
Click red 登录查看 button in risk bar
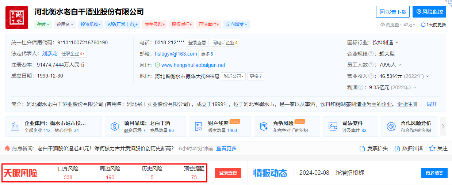coord(228,173)
